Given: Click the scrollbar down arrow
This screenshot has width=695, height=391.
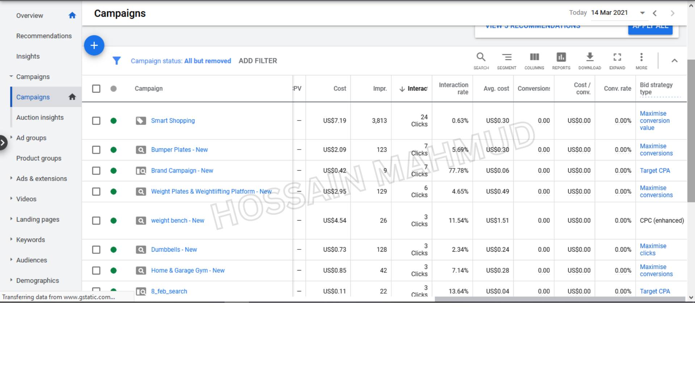Looking at the screenshot, I should coord(691,298).
